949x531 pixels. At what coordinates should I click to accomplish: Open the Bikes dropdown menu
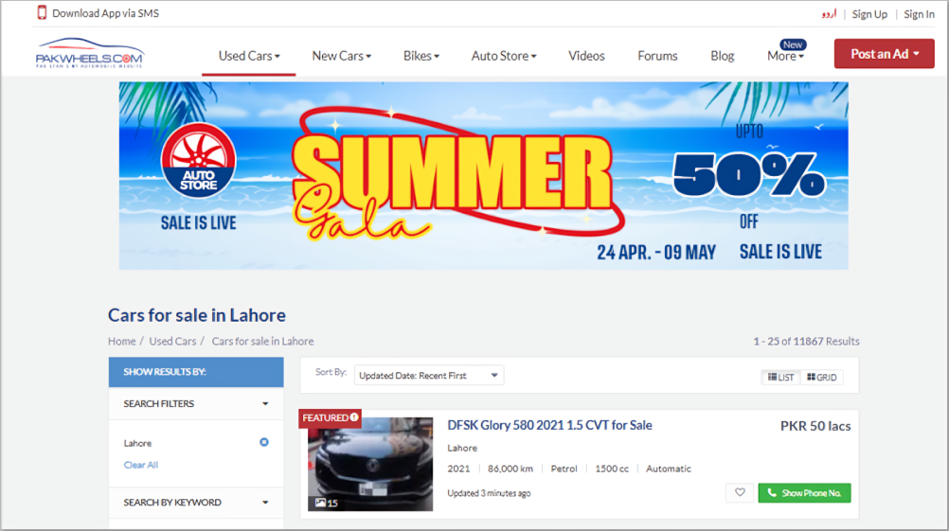[x=421, y=56]
